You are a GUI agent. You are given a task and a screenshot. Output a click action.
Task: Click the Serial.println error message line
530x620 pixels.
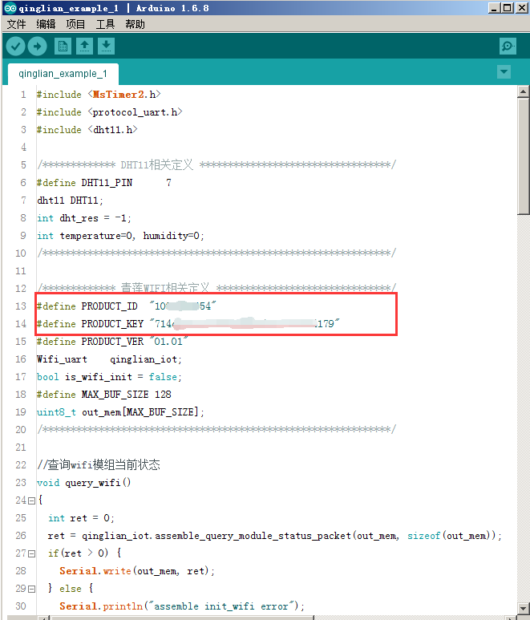(182, 606)
